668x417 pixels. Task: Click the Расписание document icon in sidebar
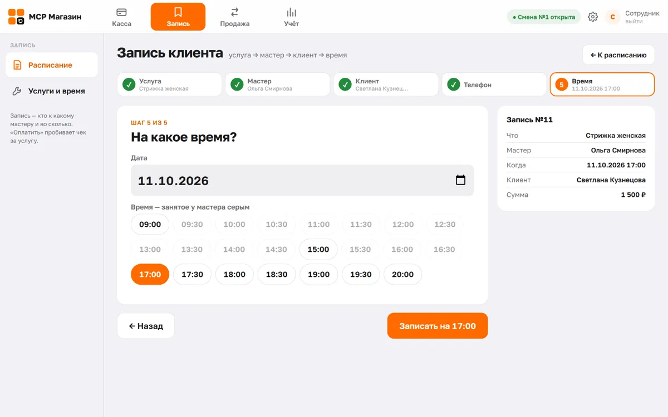[17, 65]
